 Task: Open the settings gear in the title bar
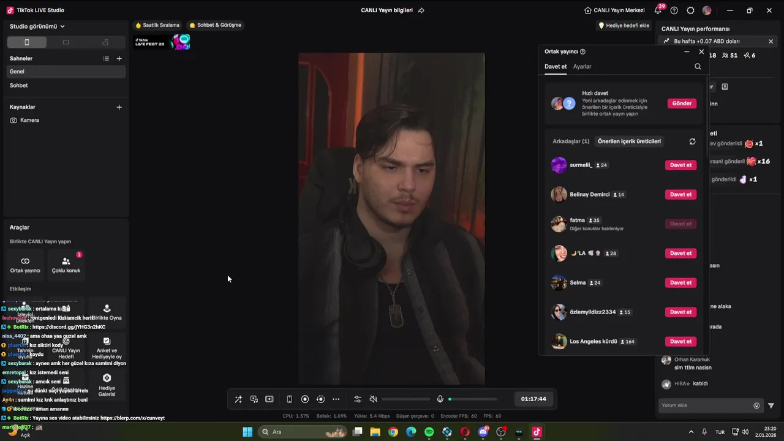click(690, 10)
